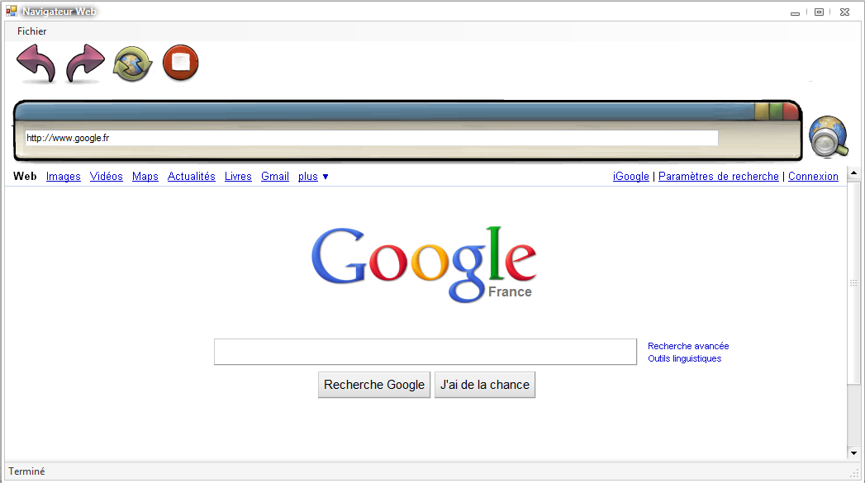Open the Gmail link
This screenshot has width=865, height=483.
275,177
